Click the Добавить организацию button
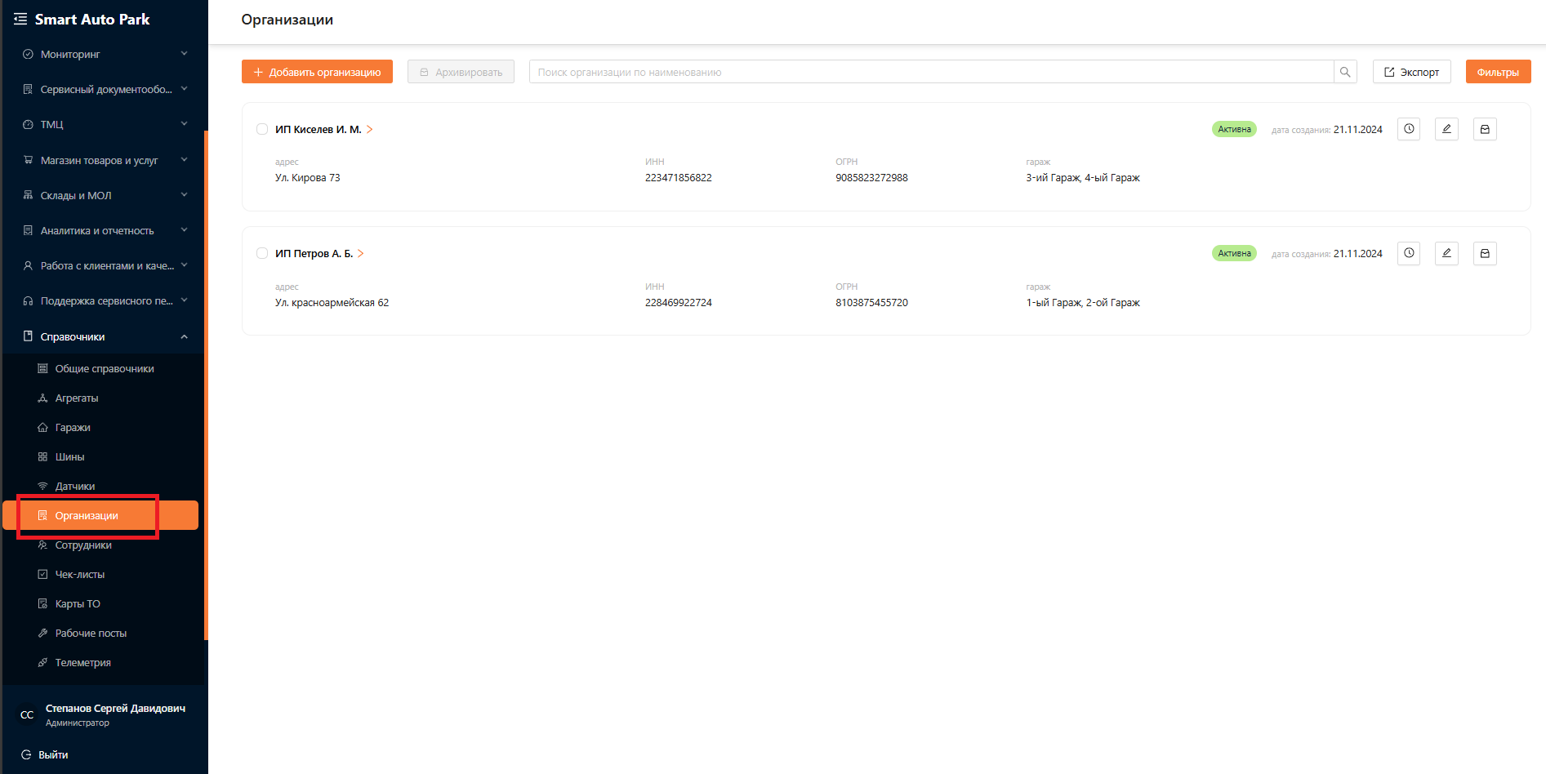This screenshot has width=1546, height=774. click(317, 72)
